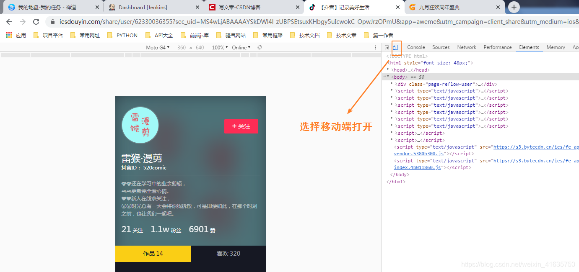Open a new browser tab
Screen dimensions: 579x272
514,7
